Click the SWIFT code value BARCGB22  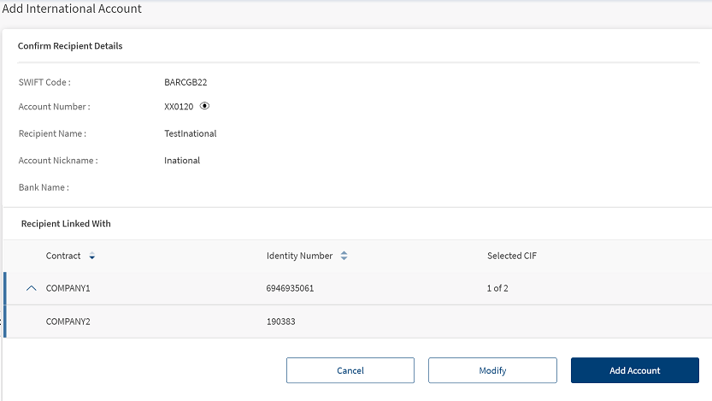point(185,82)
